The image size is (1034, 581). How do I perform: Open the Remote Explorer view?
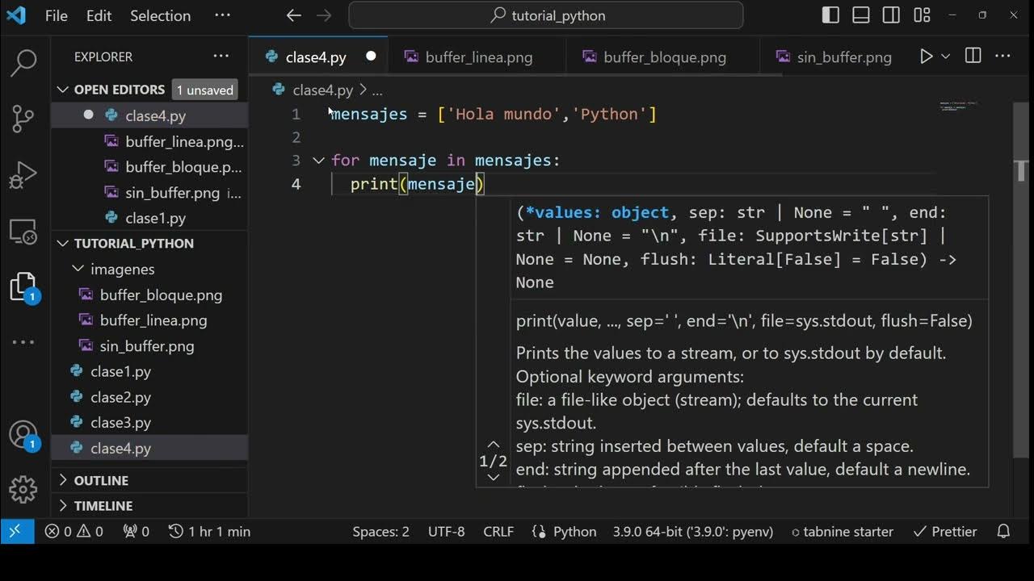point(25,232)
